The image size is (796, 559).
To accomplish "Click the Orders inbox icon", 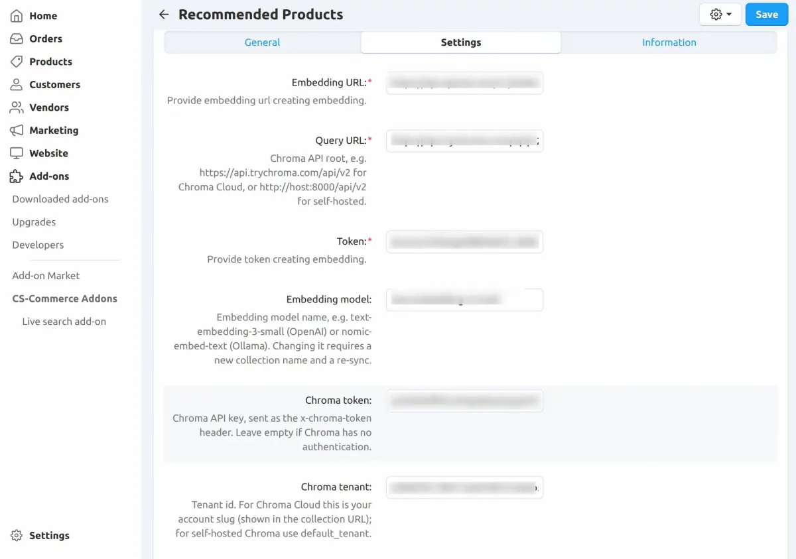I will click(17, 38).
